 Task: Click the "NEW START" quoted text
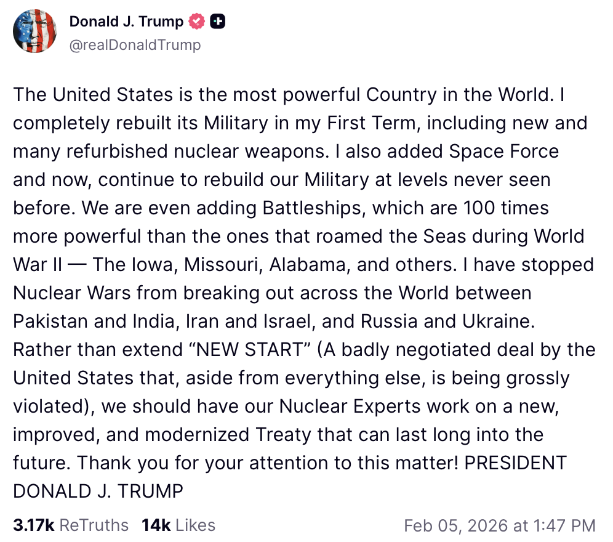point(252,350)
